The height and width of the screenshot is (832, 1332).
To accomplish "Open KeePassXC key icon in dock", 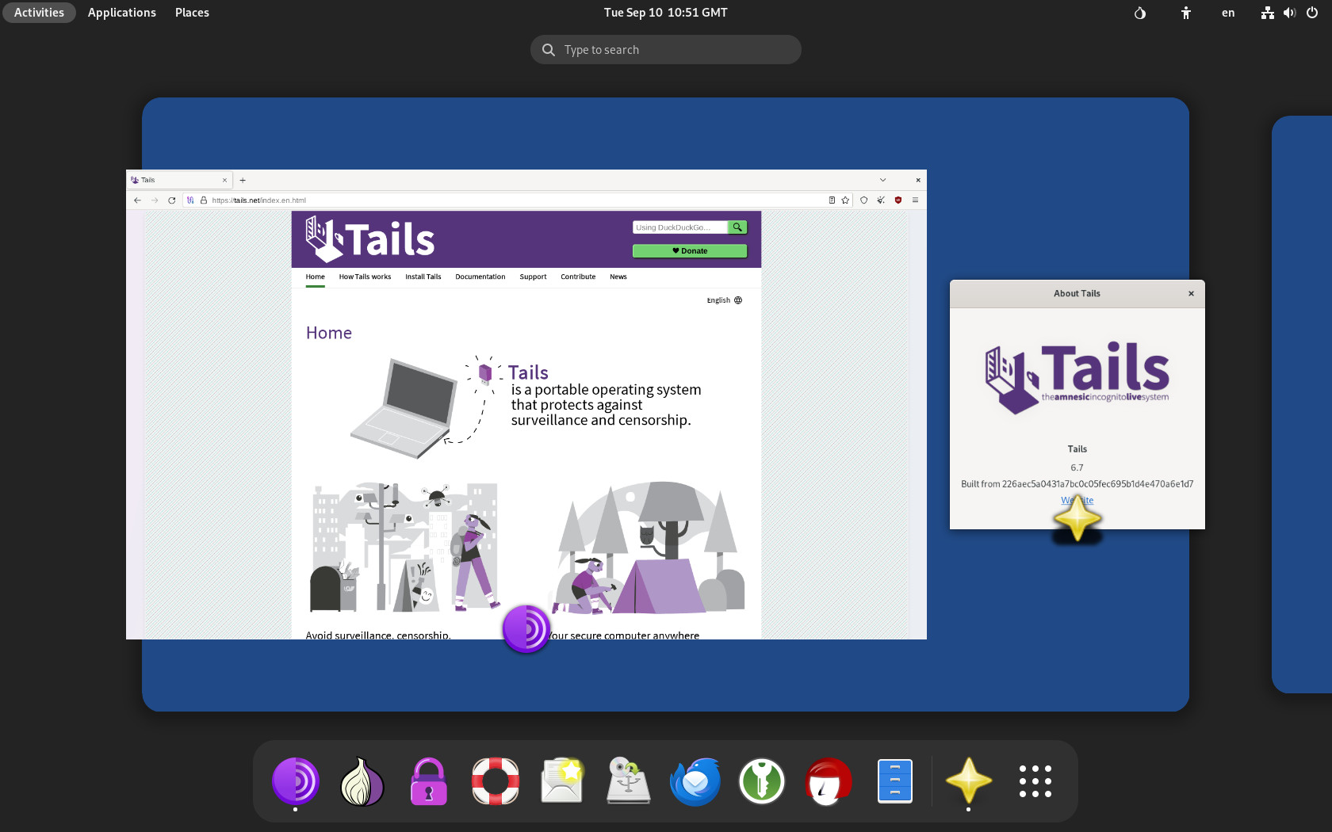I will pyautogui.click(x=762, y=781).
